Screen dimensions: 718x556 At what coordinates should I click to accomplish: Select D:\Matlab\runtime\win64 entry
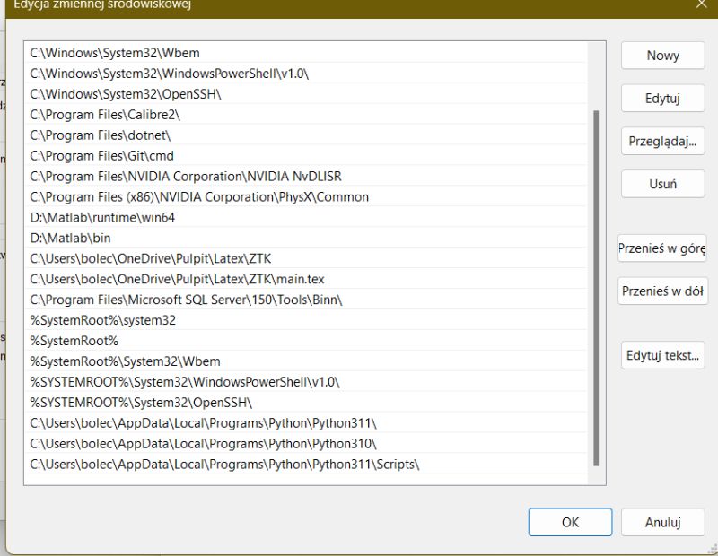pyautogui.click(x=306, y=218)
